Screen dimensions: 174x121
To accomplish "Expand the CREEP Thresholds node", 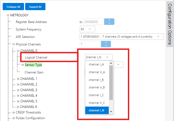I will point(14,112).
